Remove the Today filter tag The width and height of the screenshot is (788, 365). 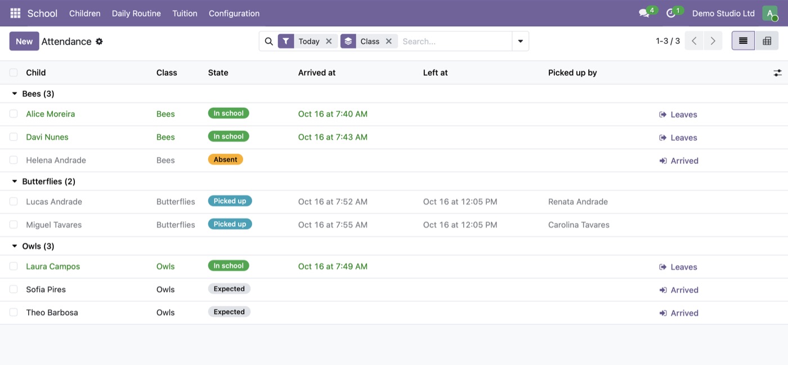click(x=329, y=41)
